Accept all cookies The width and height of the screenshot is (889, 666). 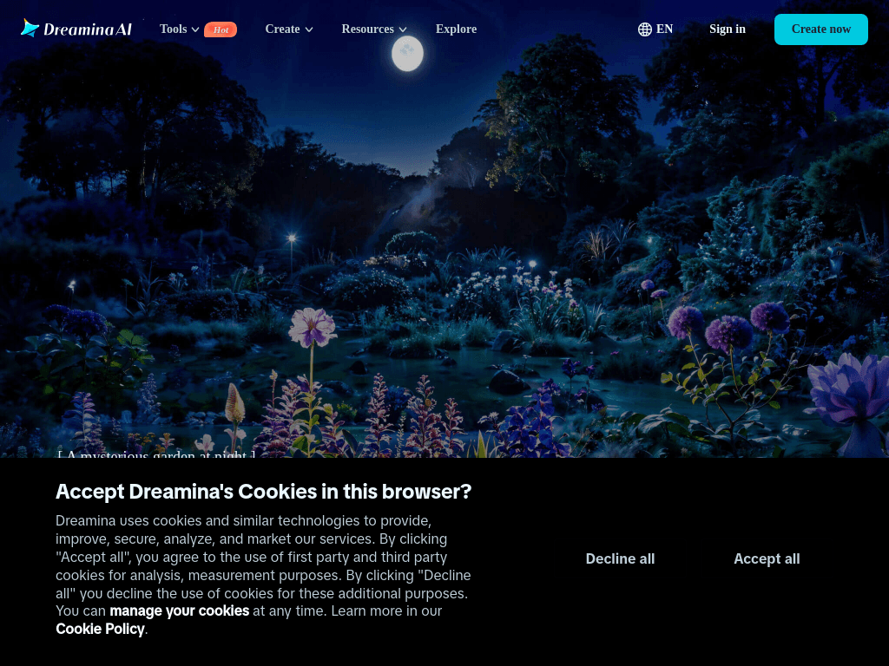point(767,559)
